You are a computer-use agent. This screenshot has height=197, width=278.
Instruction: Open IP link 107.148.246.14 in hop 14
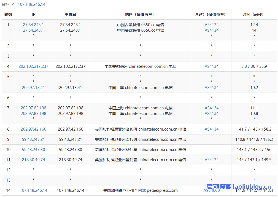tap(33, 190)
